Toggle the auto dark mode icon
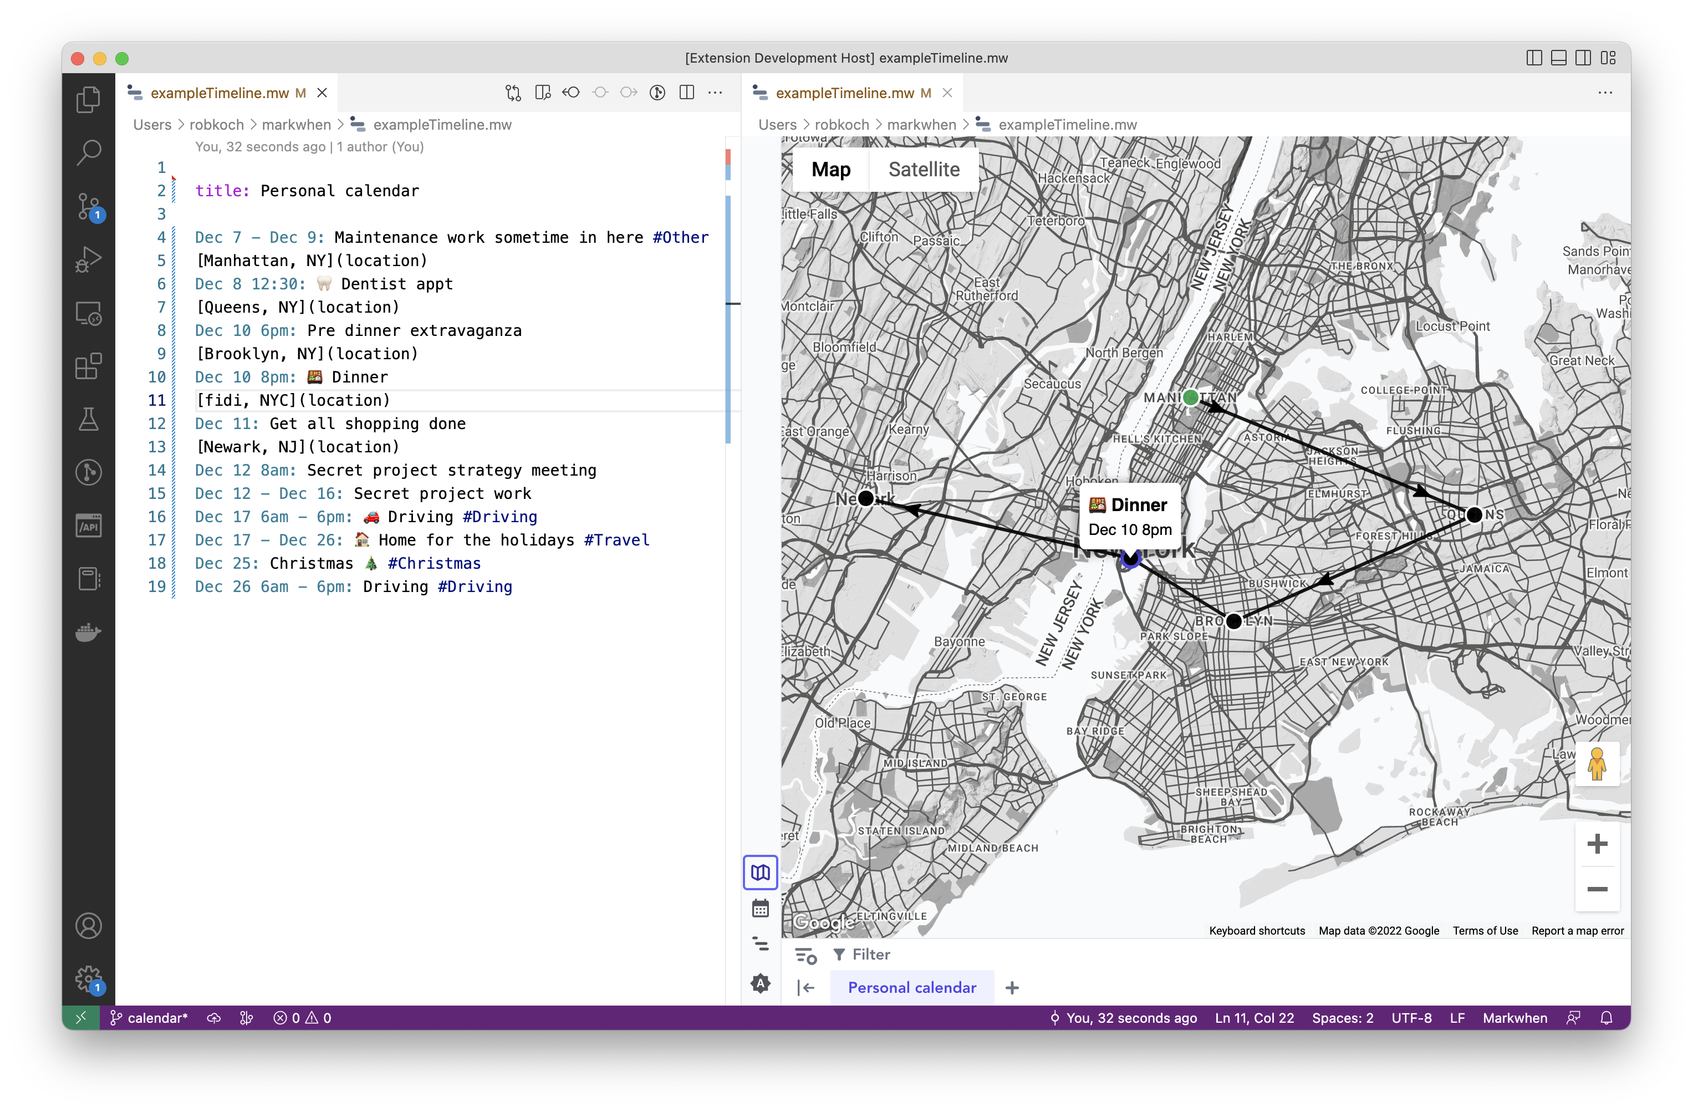Screen dimensions: 1693x1112 [761, 983]
